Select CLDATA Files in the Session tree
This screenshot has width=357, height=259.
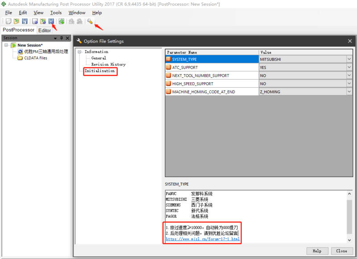36,58
